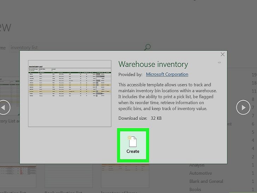Viewport: 257px width, 193px height.
Task: Click the Warehouse inventory title text
Action: (x=153, y=64)
